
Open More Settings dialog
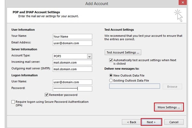click(169, 107)
